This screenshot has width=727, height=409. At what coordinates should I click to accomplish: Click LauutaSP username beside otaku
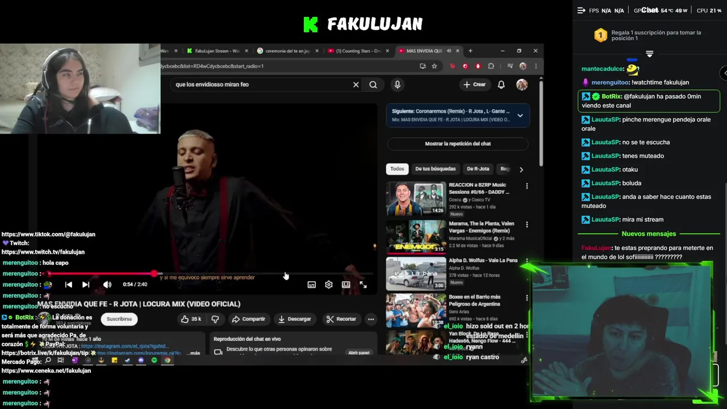point(604,169)
